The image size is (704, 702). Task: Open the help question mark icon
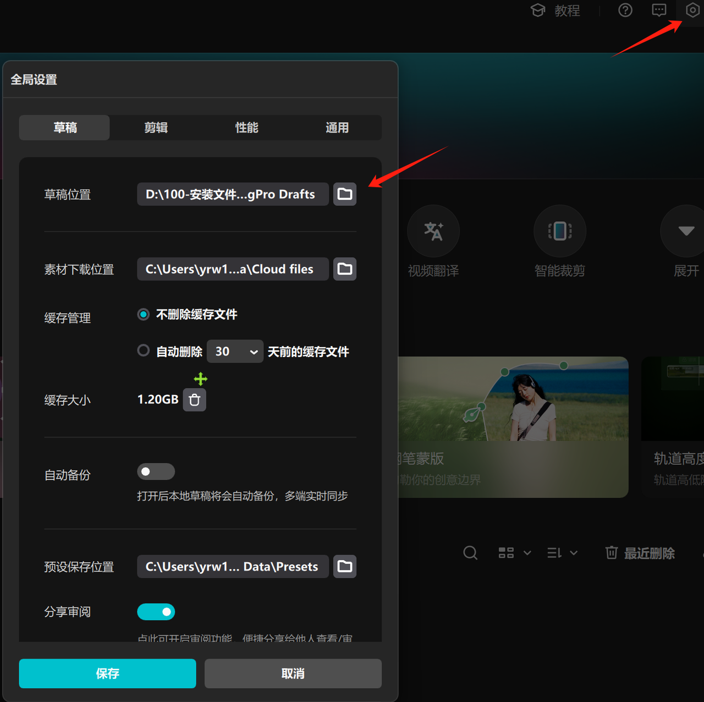[625, 10]
